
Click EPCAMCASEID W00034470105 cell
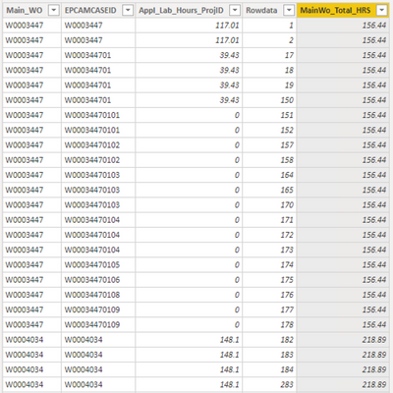pyautogui.click(x=98, y=265)
